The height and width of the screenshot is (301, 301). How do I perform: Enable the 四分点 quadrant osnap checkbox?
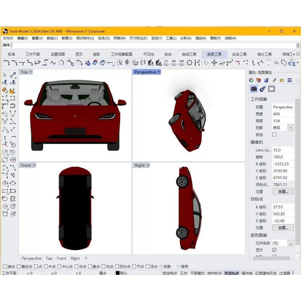(x=117, y=267)
